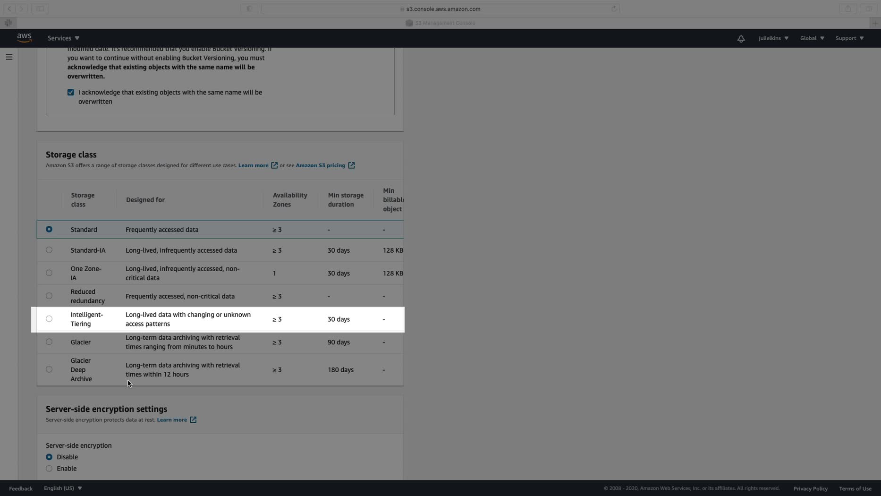Select the Standard-IA storage class radio
The width and height of the screenshot is (881, 496).
(x=49, y=250)
